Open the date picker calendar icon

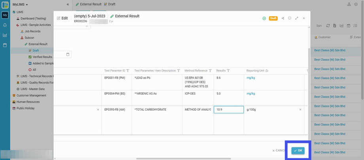[68, 54]
